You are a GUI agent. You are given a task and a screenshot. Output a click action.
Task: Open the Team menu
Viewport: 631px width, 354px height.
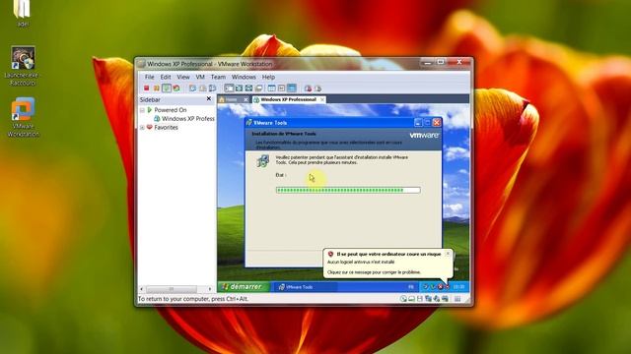[218, 77]
